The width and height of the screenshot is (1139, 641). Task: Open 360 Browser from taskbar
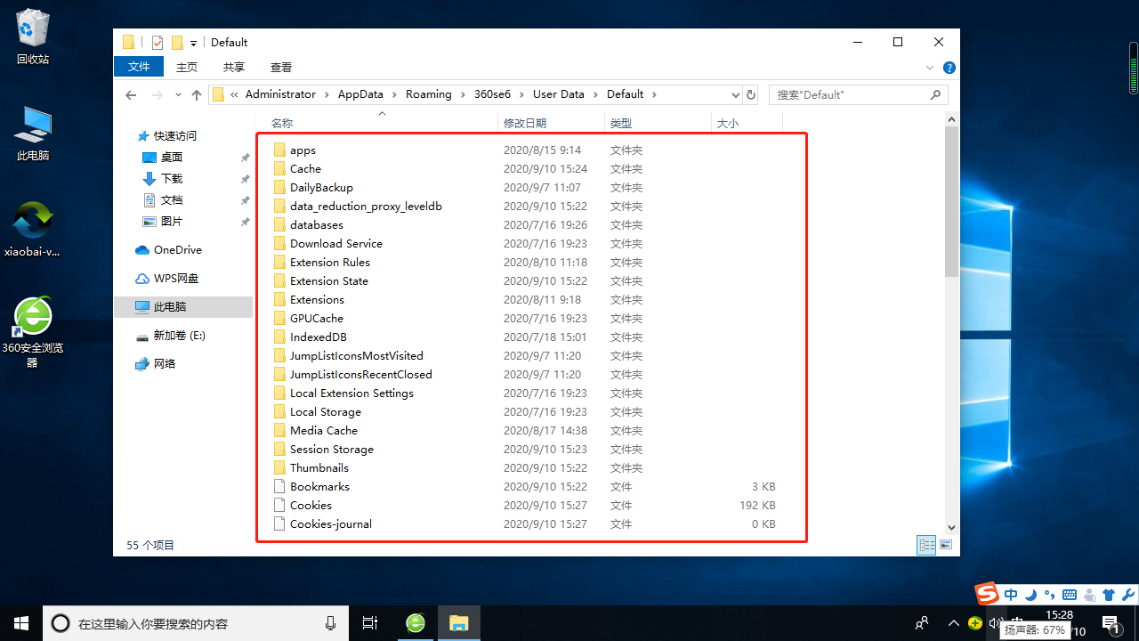coord(416,623)
